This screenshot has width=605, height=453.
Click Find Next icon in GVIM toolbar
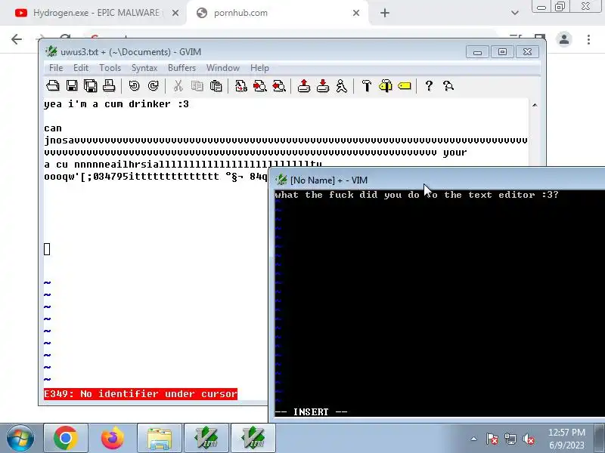coord(260,85)
